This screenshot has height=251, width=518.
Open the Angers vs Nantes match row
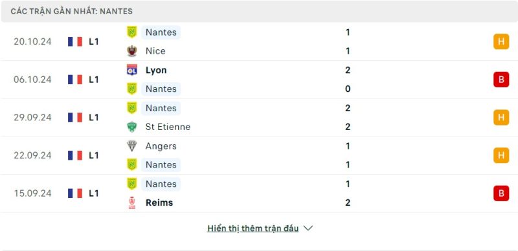pyautogui.click(x=259, y=155)
